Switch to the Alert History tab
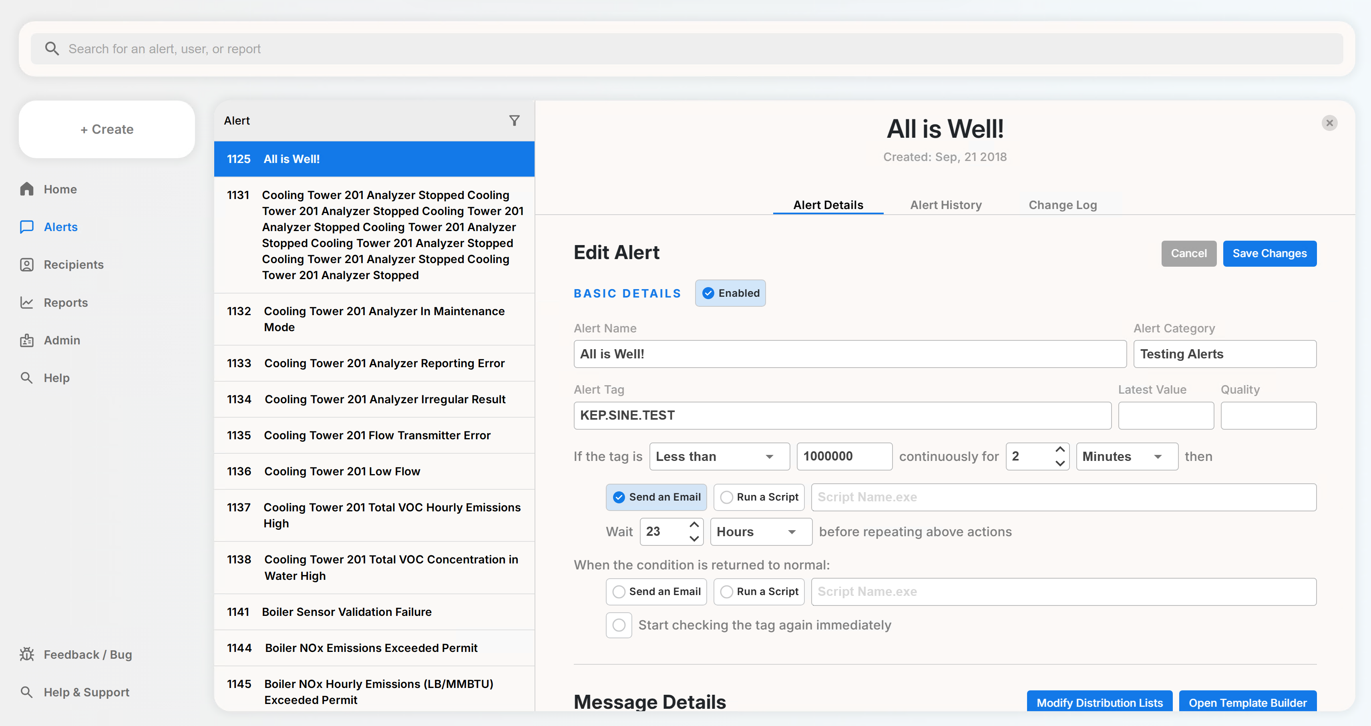 pos(945,205)
